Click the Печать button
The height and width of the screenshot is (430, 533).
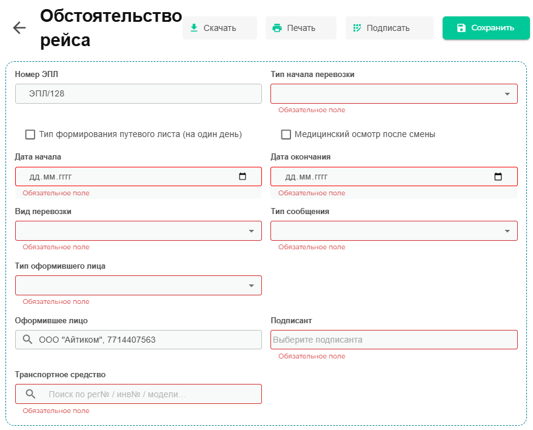(x=301, y=28)
